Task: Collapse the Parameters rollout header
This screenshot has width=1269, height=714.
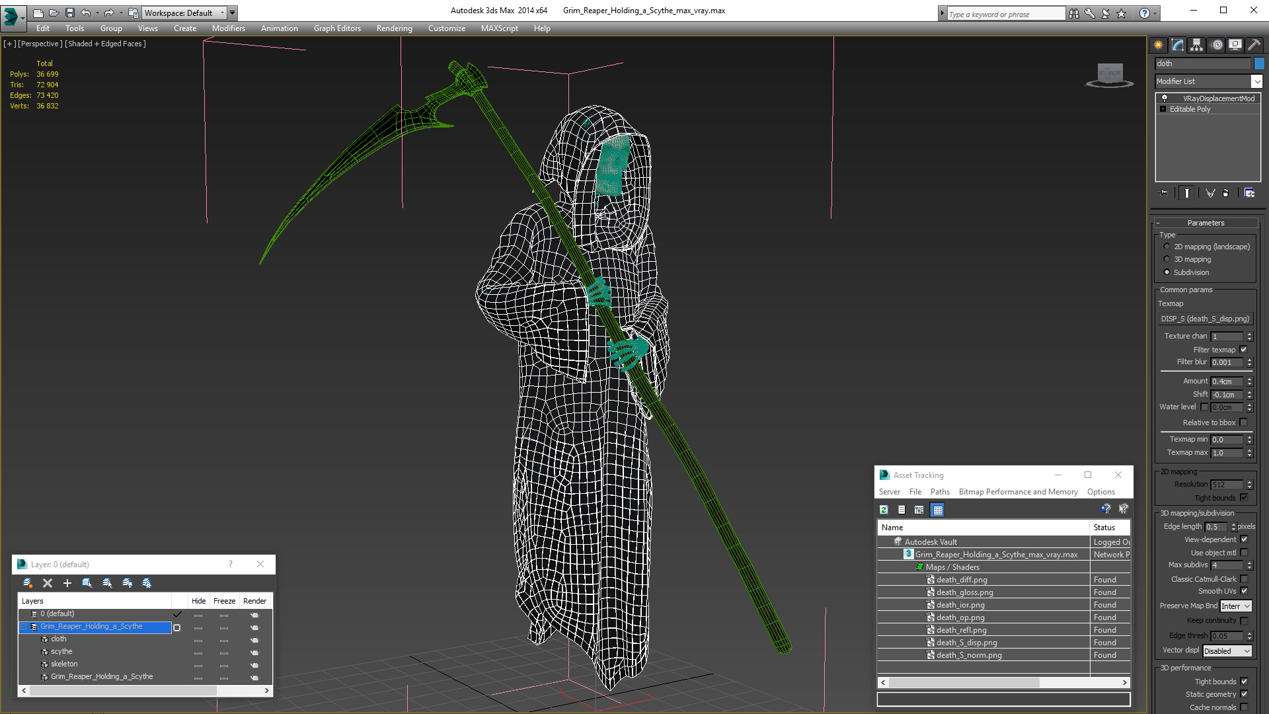Action: click(1206, 223)
